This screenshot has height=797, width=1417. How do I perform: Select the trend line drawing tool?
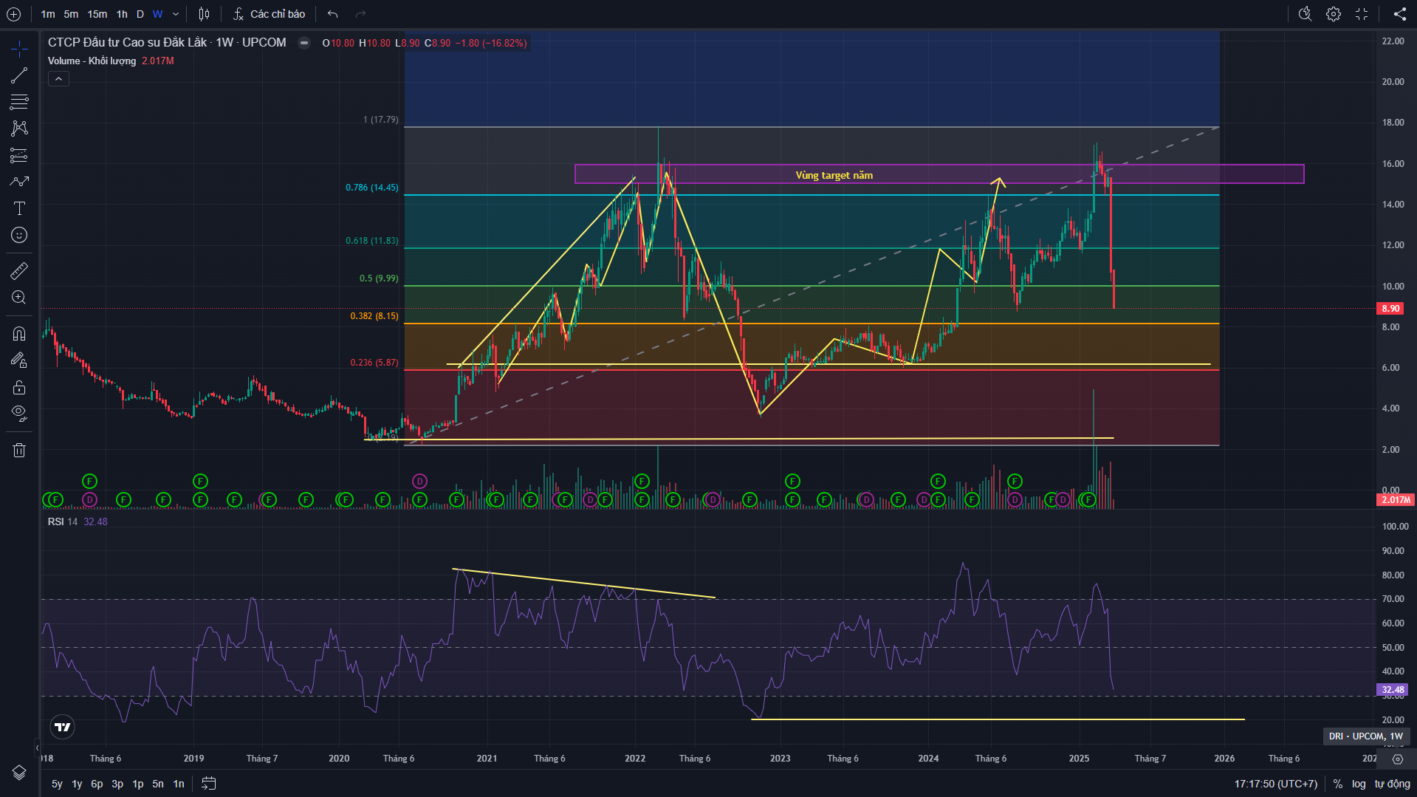[x=19, y=75]
